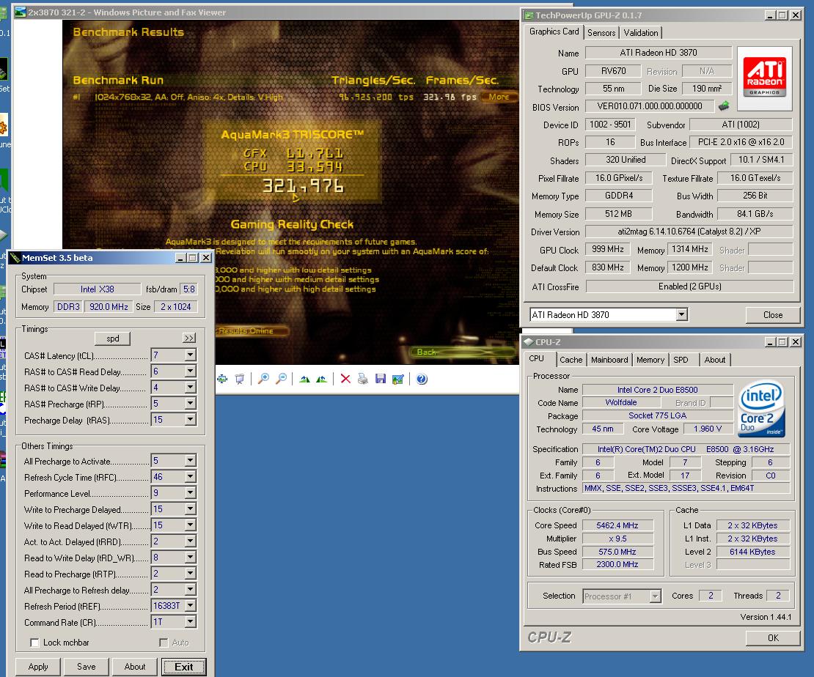Click the Driver Version field in GPU-Z
Screen dimensions: 814x677
click(x=689, y=232)
